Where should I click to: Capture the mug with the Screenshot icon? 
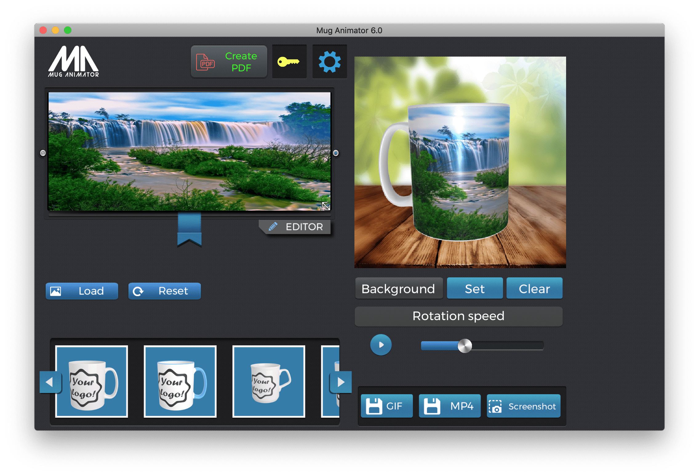tap(496, 406)
